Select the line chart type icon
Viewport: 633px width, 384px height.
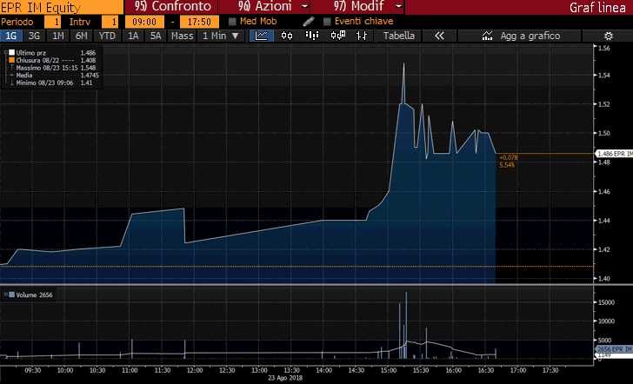pyautogui.click(x=262, y=36)
